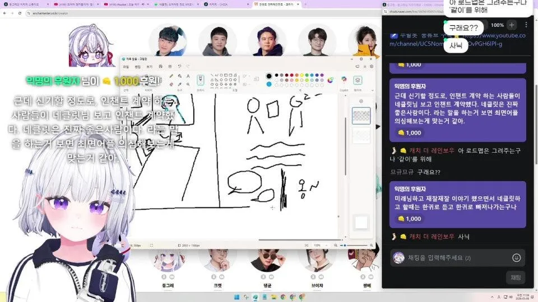Select the Color picker eyedropper tool
This screenshot has height=302, width=538.
coord(179,84)
